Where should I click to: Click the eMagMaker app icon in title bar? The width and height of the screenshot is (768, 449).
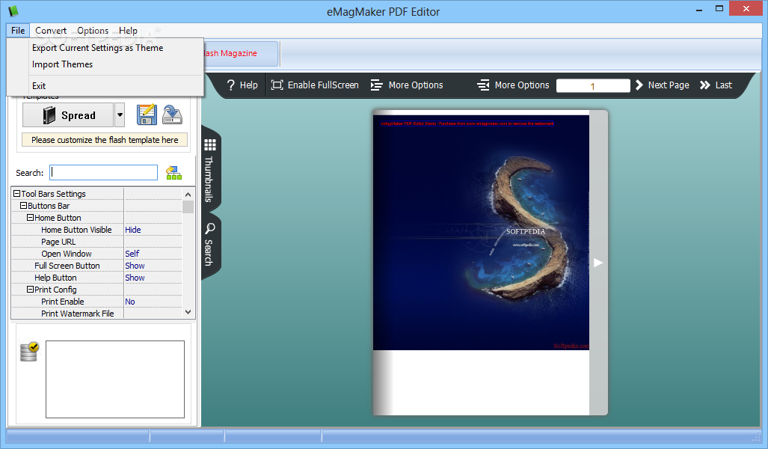click(x=13, y=10)
